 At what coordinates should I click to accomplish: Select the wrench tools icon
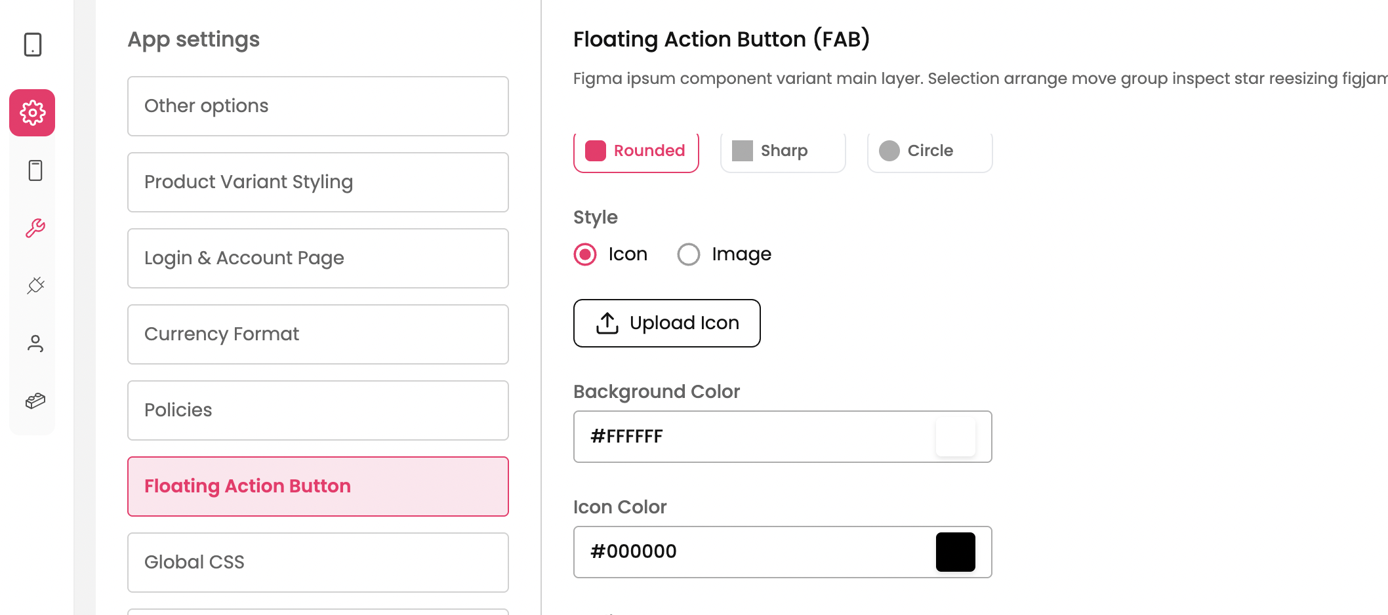tap(35, 228)
